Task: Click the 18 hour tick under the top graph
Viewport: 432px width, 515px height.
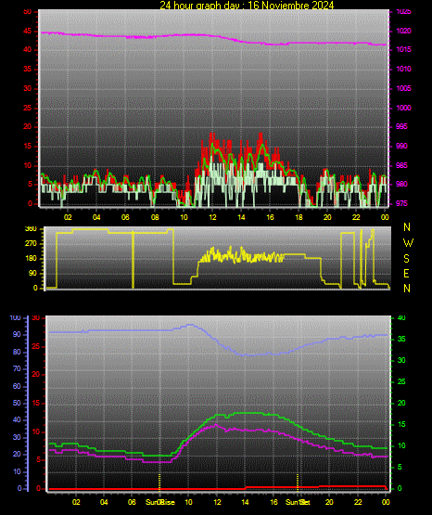Action: 299,217
